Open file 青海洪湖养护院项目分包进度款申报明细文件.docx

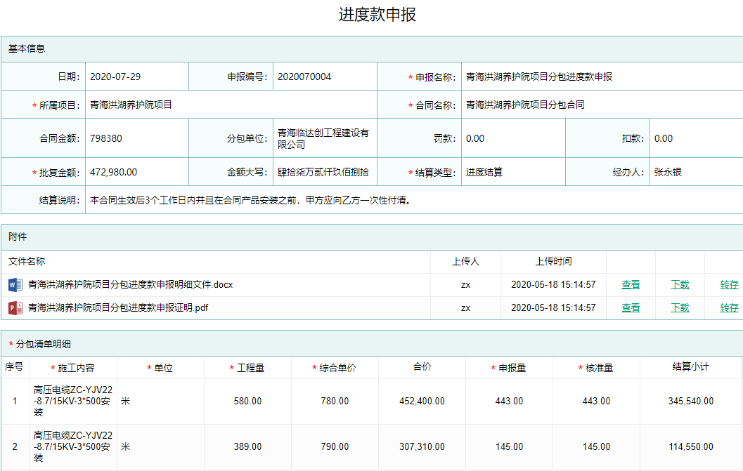pos(130,285)
